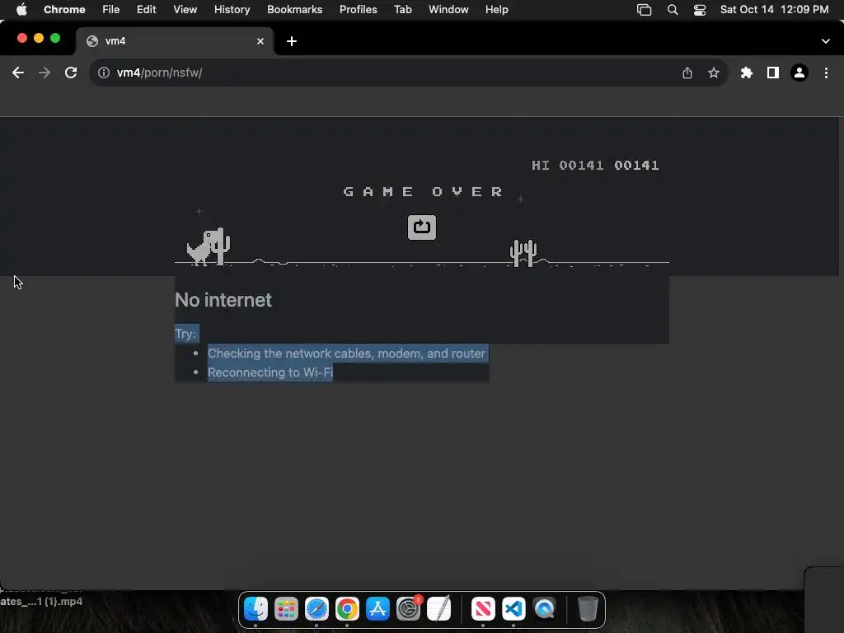The image size is (844, 633).
Task: Open Control Center in menu bar
Action: 699,9
